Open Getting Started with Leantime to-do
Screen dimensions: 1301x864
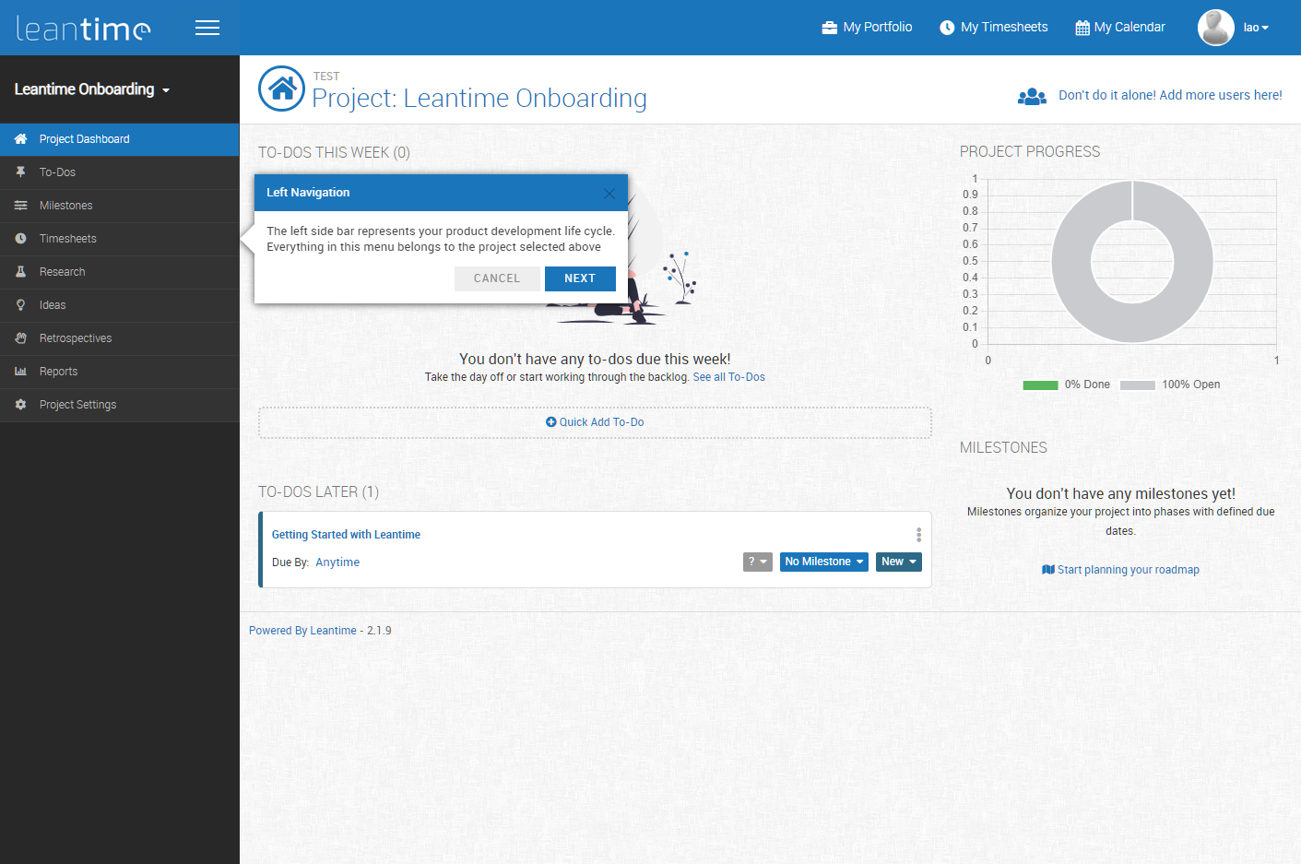coord(346,535)
